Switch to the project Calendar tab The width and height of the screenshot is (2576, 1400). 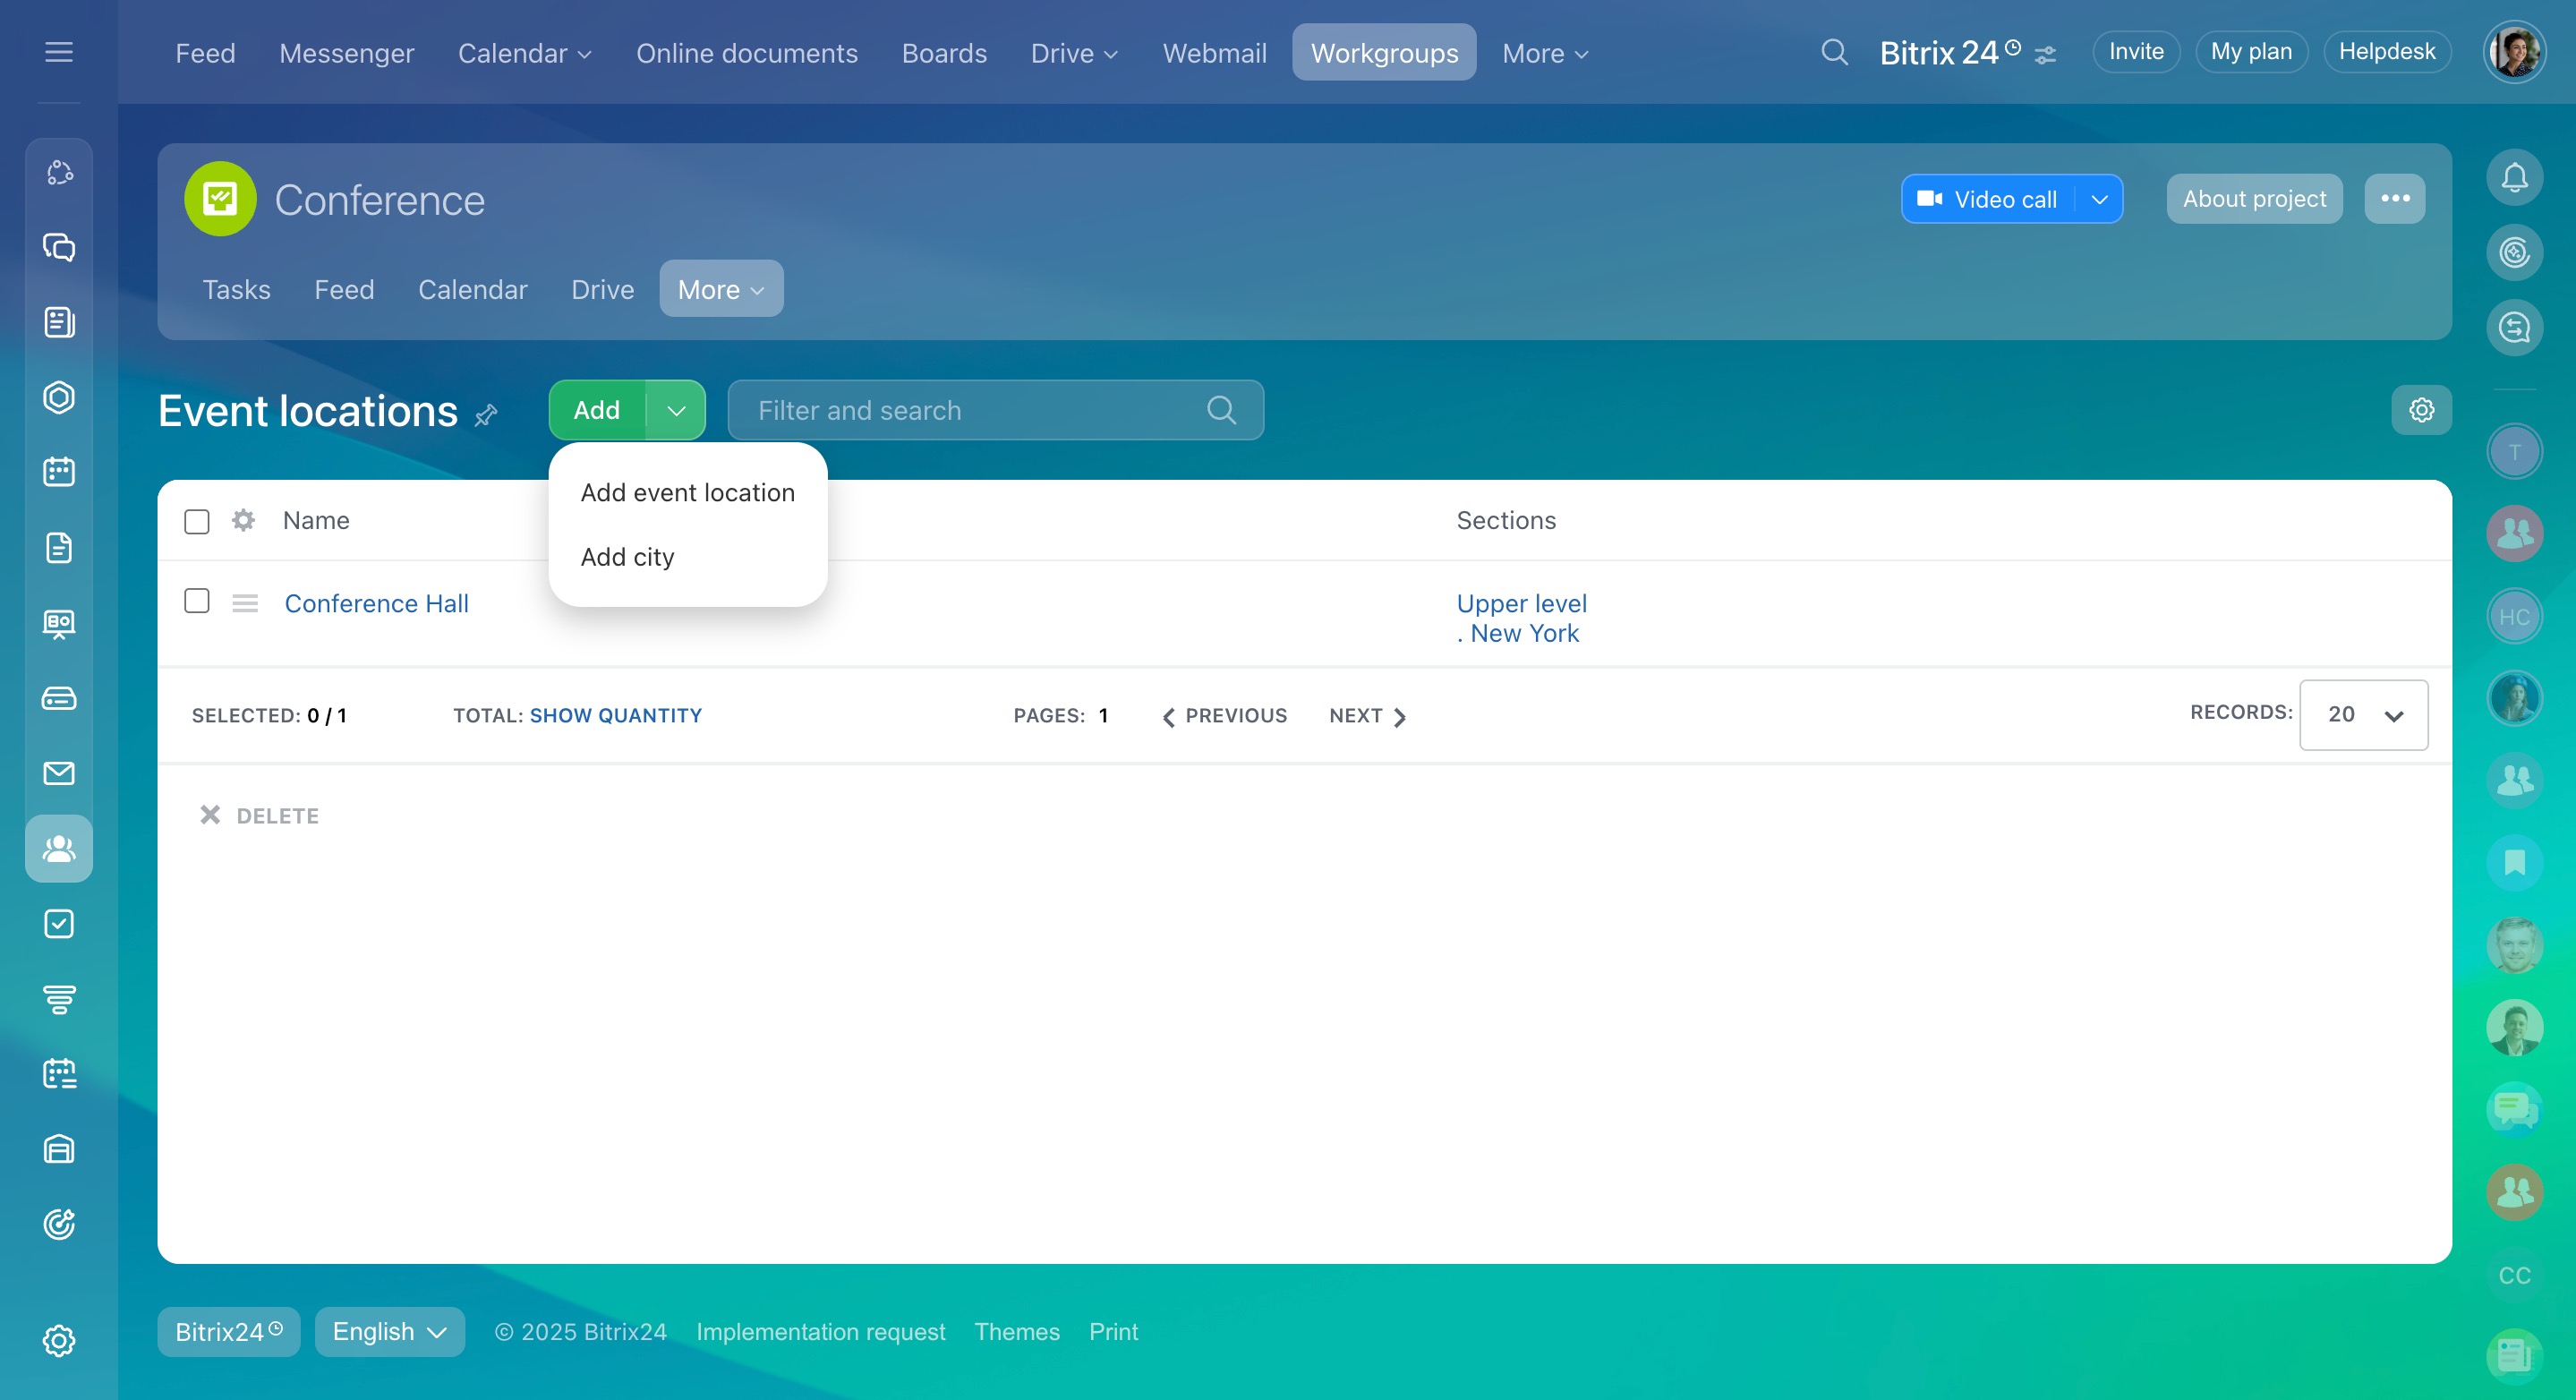point(472,289)
